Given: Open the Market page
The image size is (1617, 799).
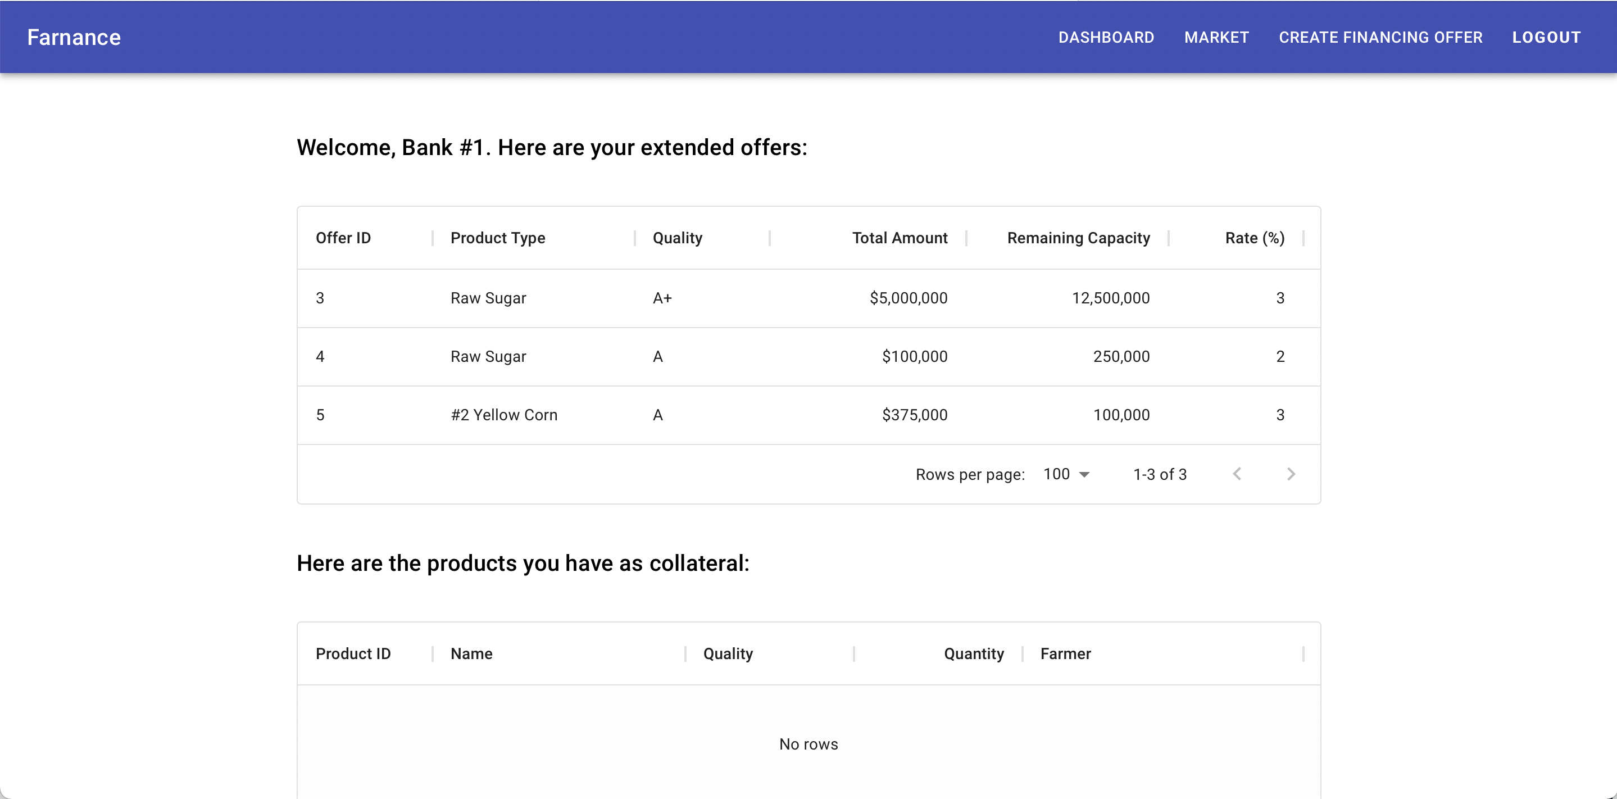Looking at the screenshot, I should [1216, 37].
